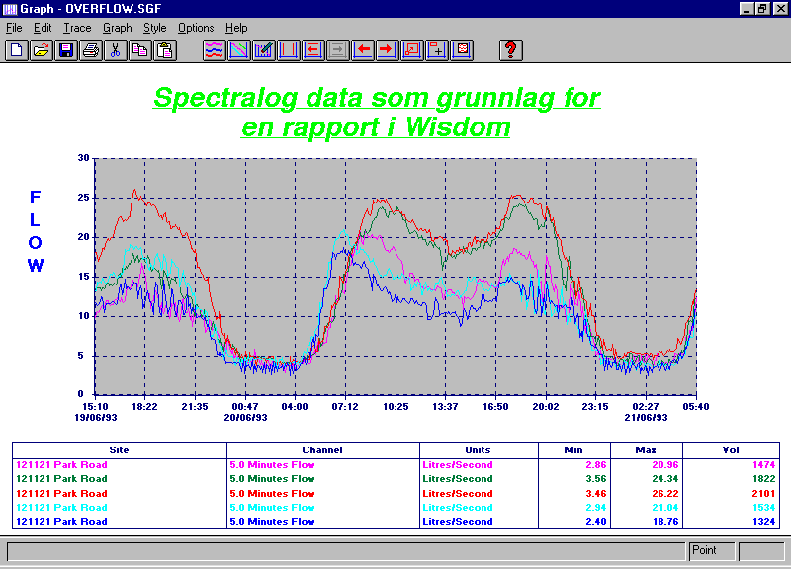The width and height of the screenshot is (791, 569).
Task: Click the chart with pencil edit icon
Action: point(264,50)
